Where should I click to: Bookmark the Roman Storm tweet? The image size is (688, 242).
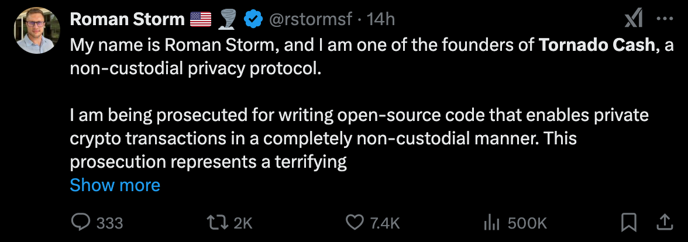[629, 222]
